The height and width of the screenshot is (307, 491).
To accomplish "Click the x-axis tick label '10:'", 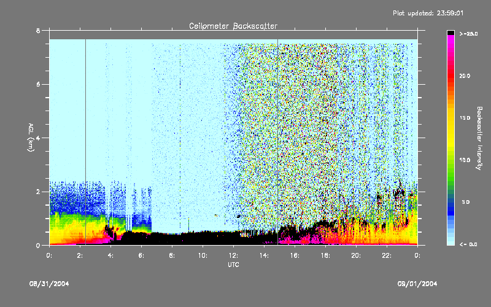I will click(203, 255).
